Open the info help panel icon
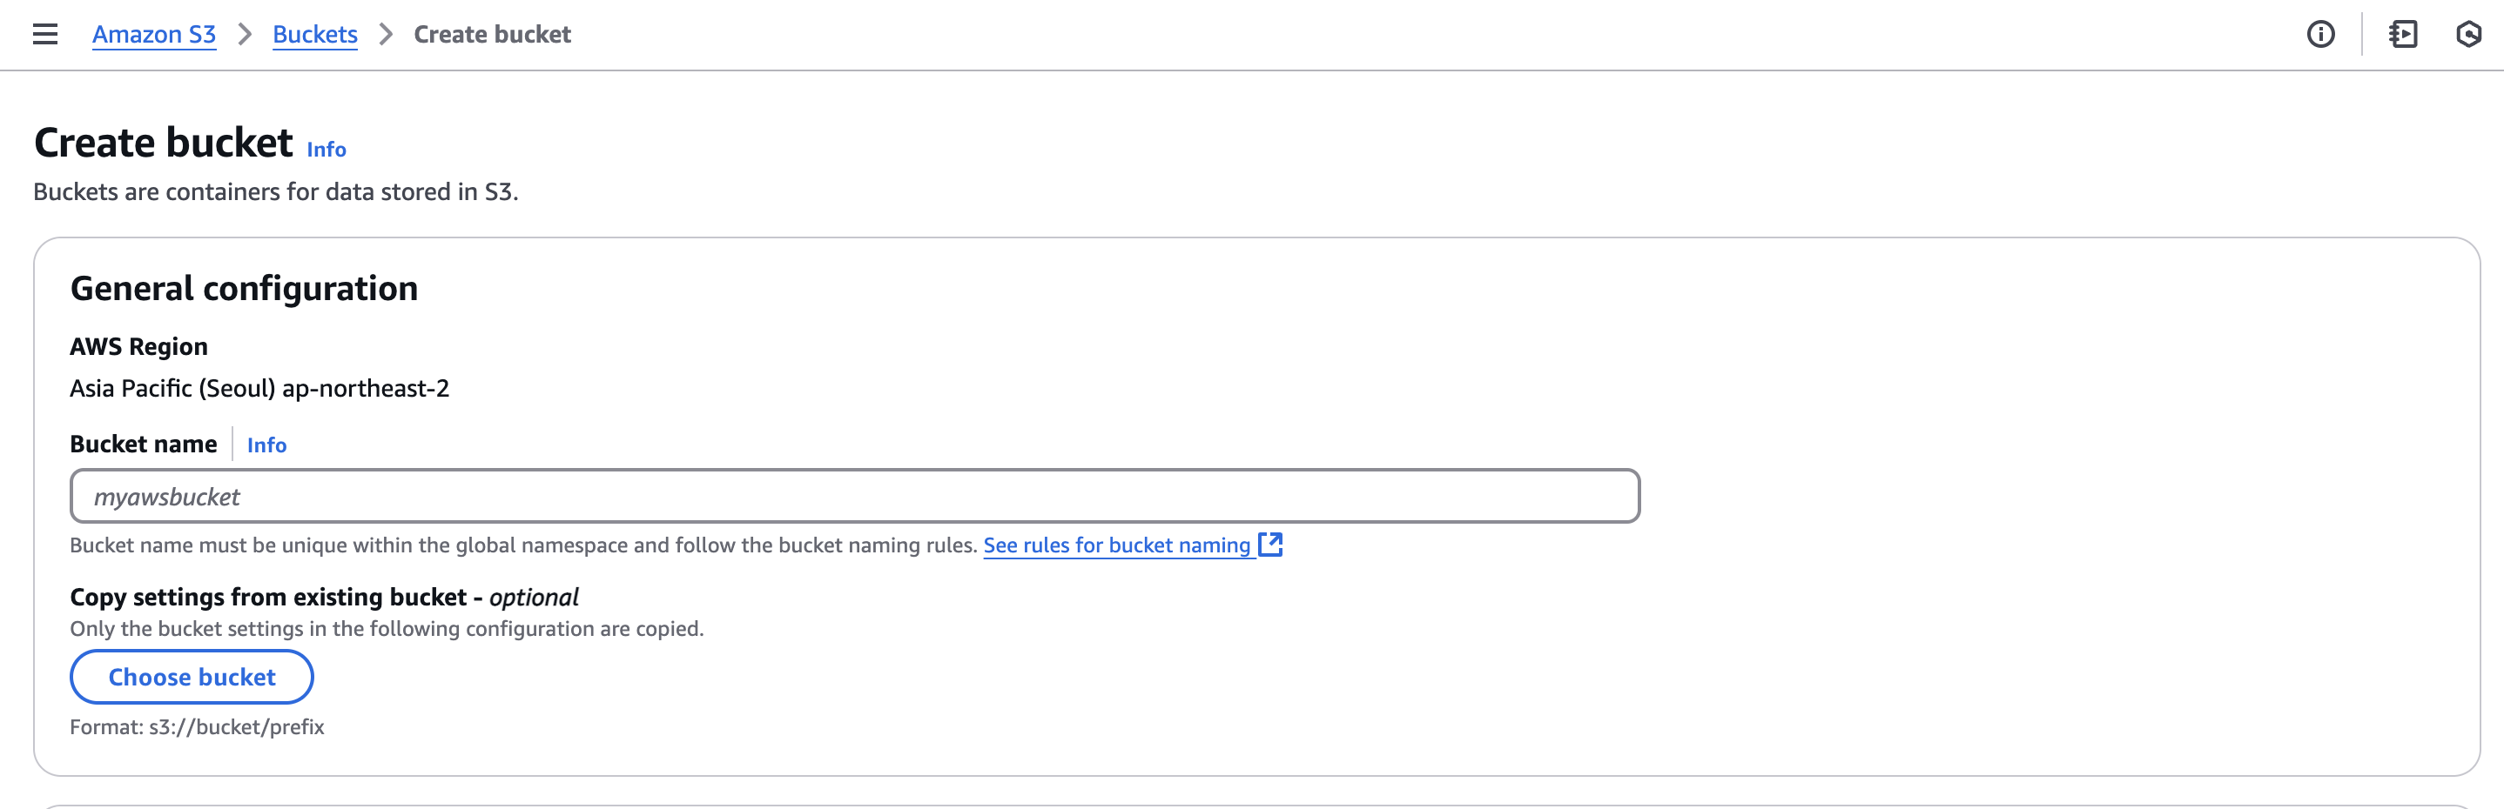Viewport: 2504px width, 809px height. point(2320,35)
